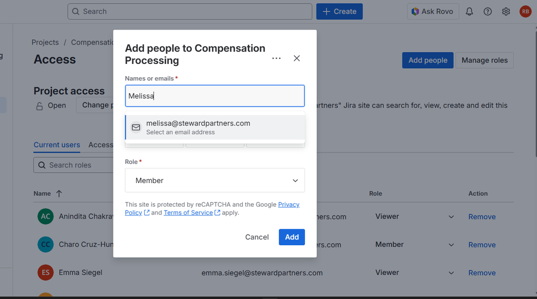537x299 pixels.
Task: Open the dialog's three-dot more options
Action: point(276,58)
